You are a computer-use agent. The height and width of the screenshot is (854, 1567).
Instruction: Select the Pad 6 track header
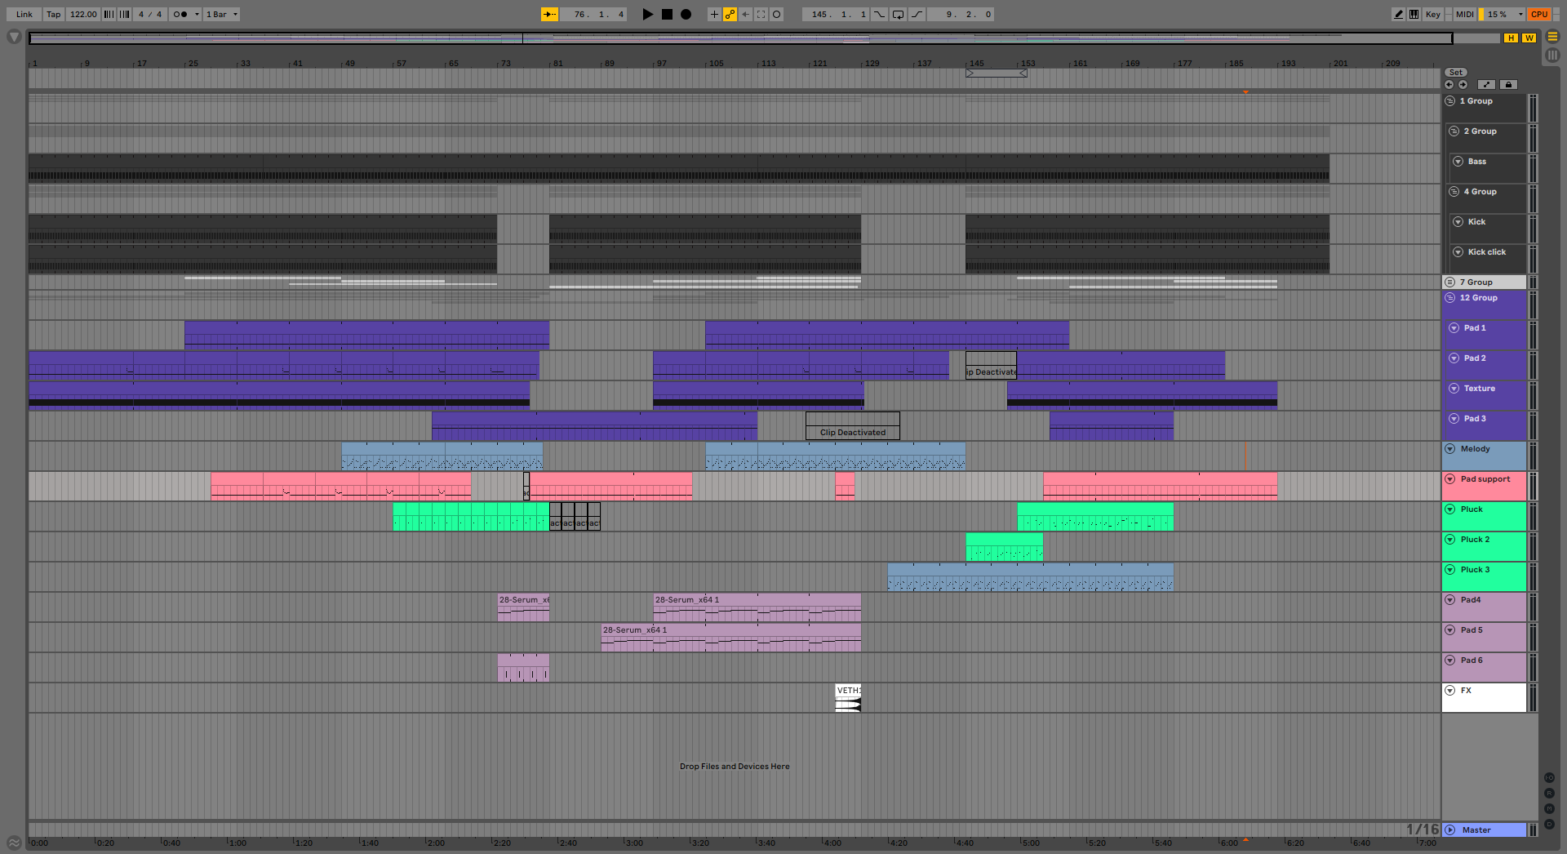click(1484, 668)
